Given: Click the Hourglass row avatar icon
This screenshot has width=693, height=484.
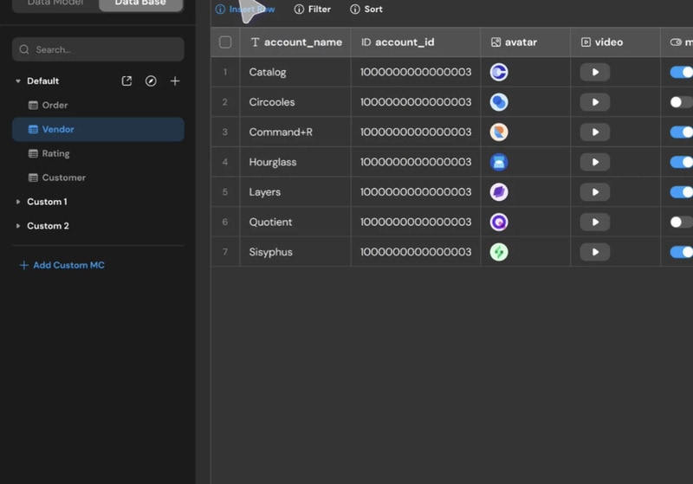Looking at the screenshot, I should pos(499,162).
